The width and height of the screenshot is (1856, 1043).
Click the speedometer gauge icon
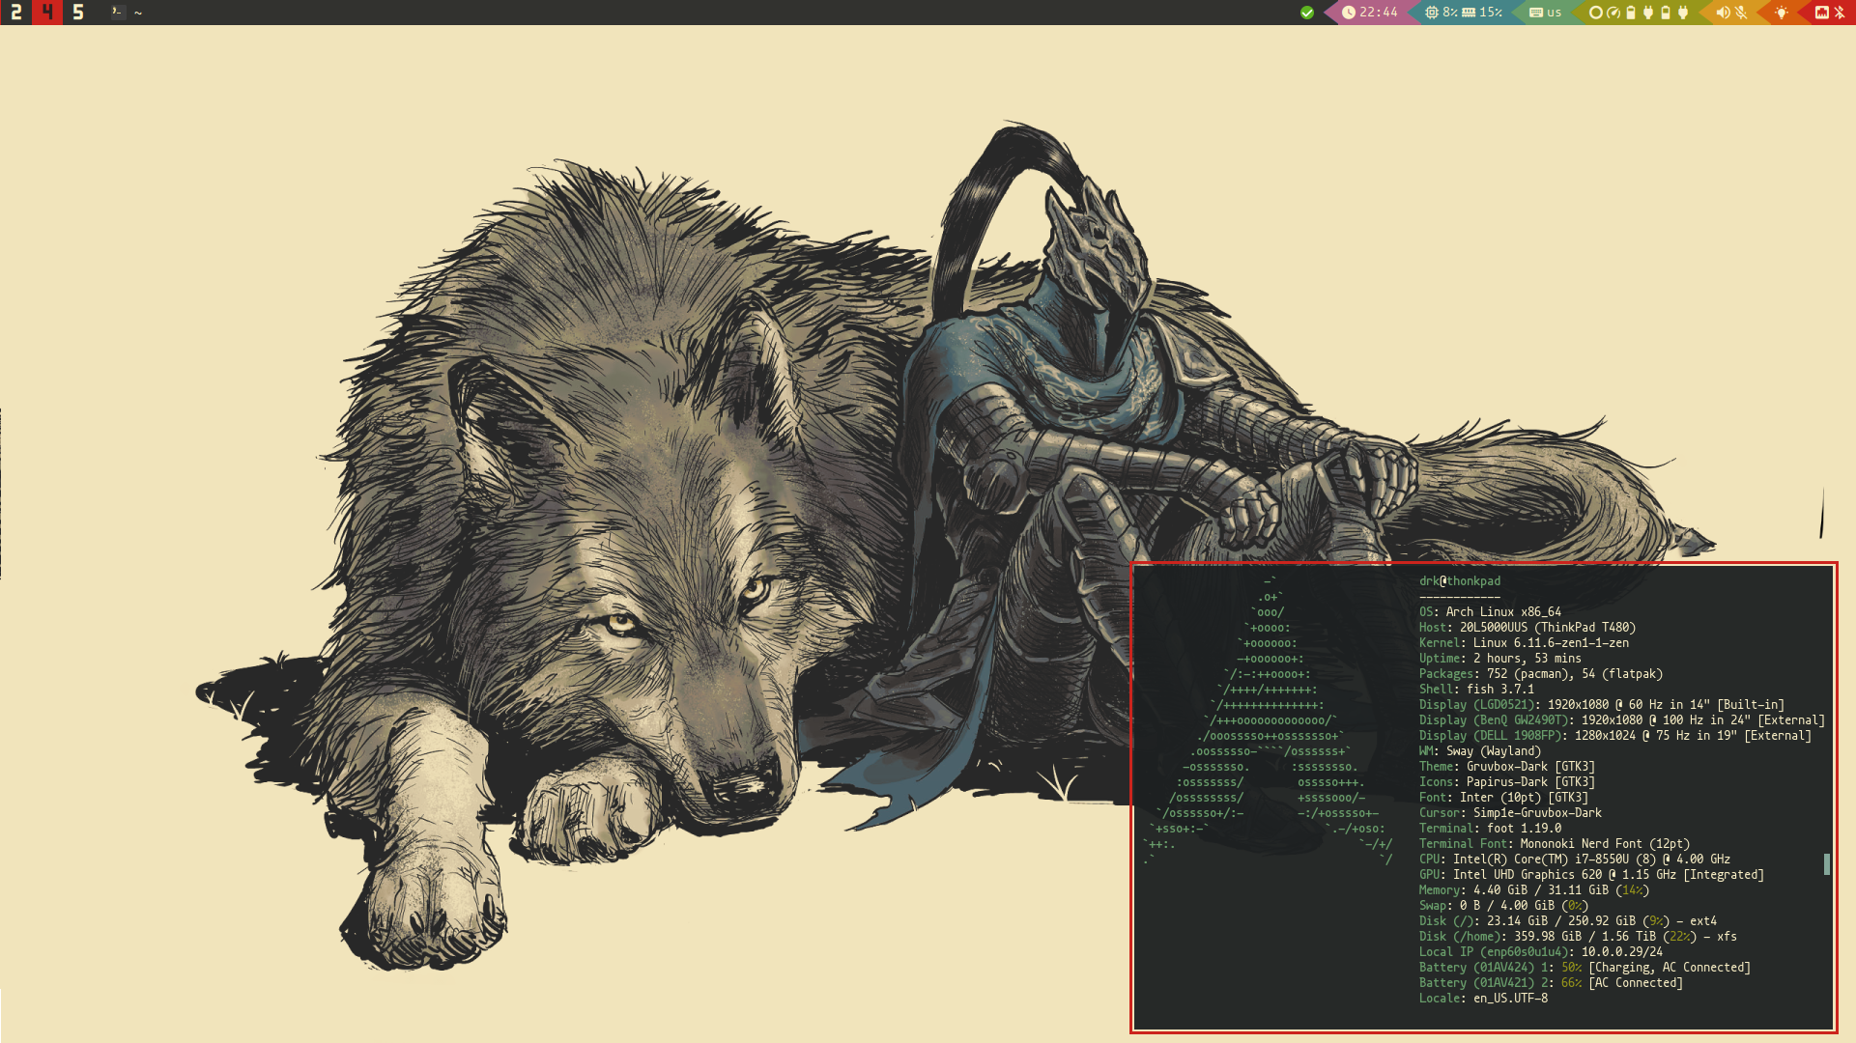click(1613, 13)
